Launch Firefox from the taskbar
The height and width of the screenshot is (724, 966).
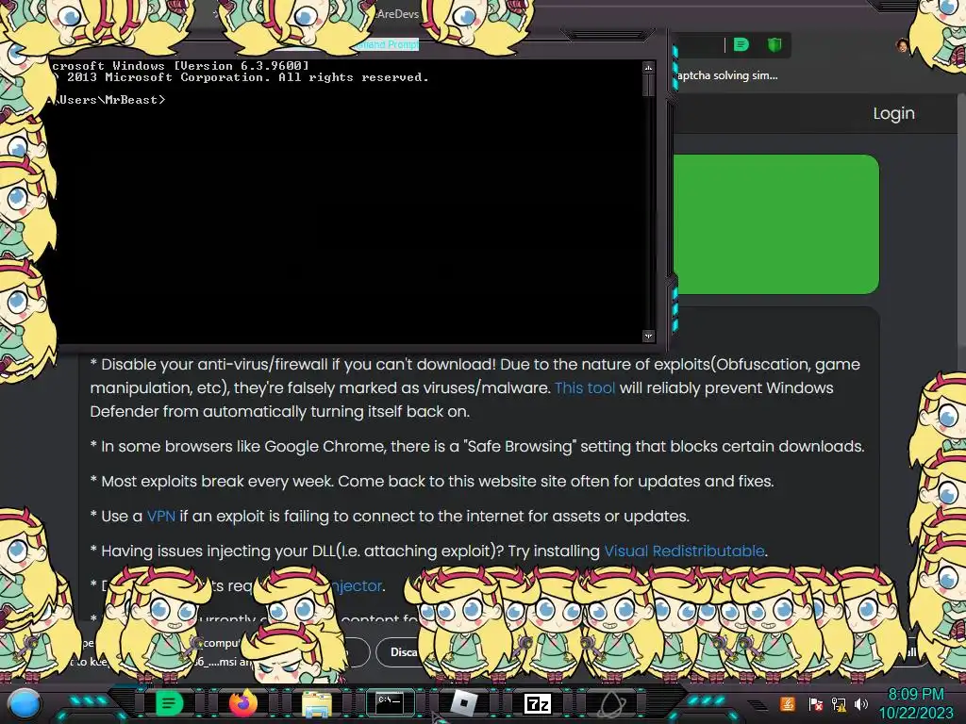(x=243, y=703)
